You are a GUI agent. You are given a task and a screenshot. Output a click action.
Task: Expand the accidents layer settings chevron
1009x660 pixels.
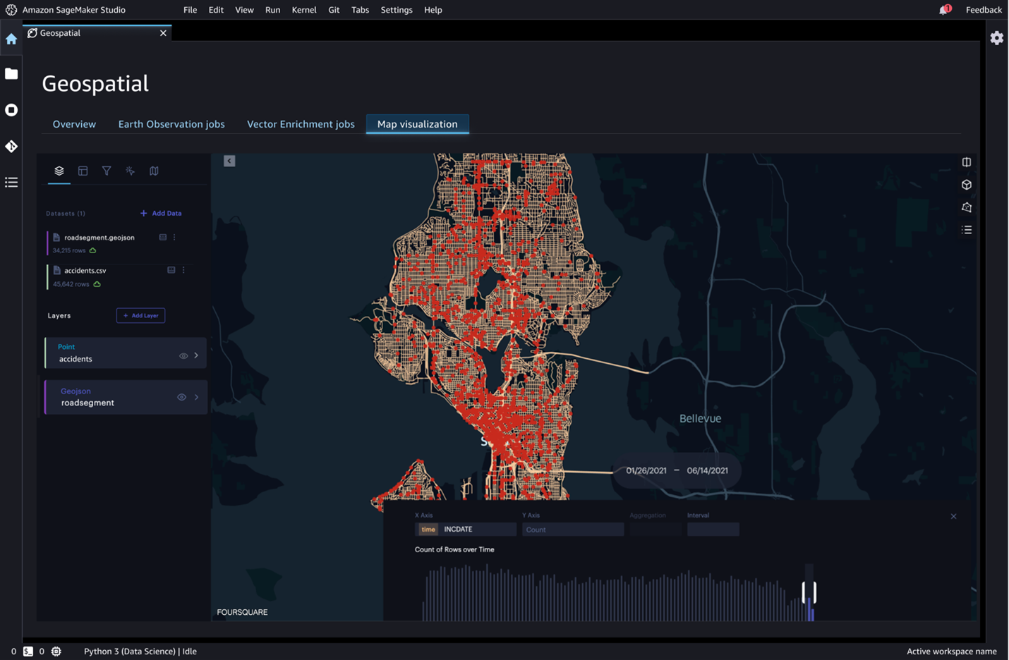click(197, 355)
